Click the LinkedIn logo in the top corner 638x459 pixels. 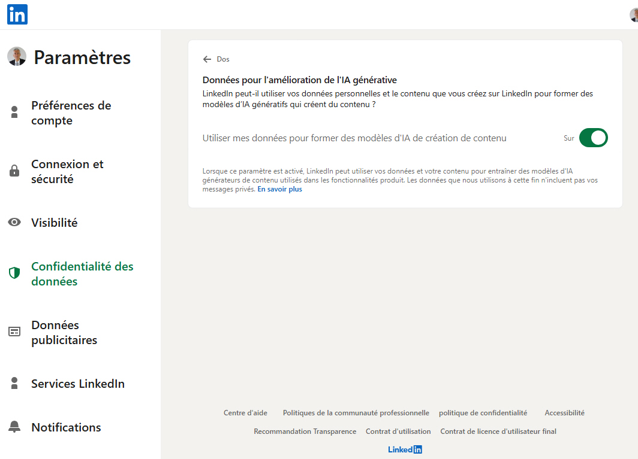tap(17, 14)
